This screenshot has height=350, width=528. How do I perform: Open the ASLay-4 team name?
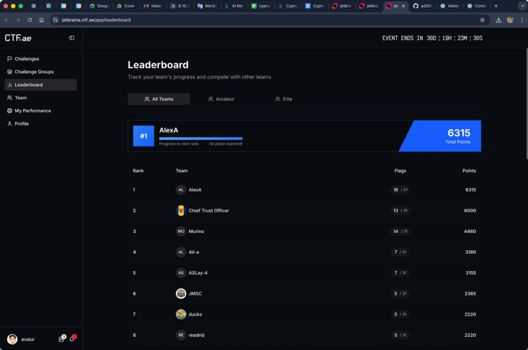tap(198, 273)
